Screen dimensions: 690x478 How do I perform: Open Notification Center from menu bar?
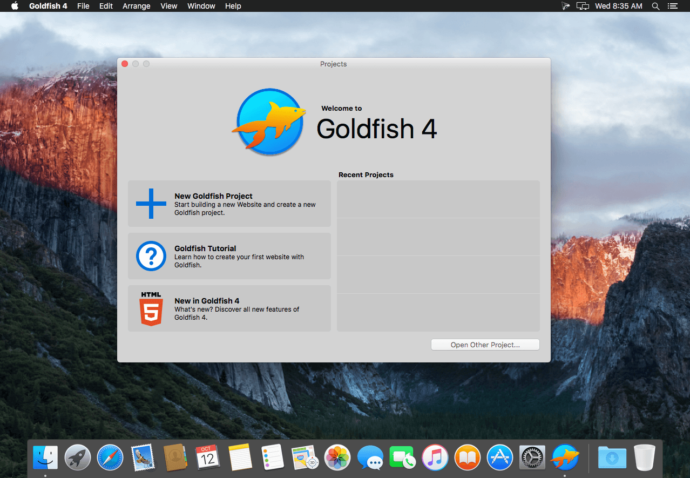click(x=672, y=6)
